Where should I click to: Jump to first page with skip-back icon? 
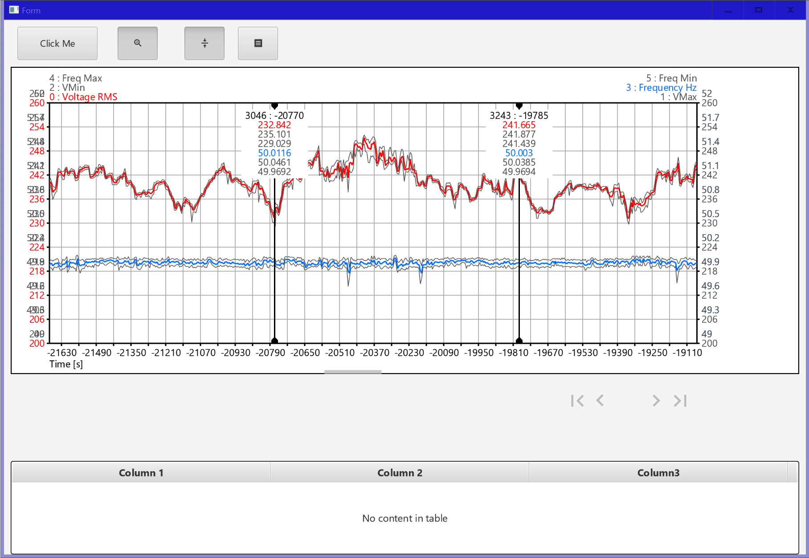pos(578,400)
